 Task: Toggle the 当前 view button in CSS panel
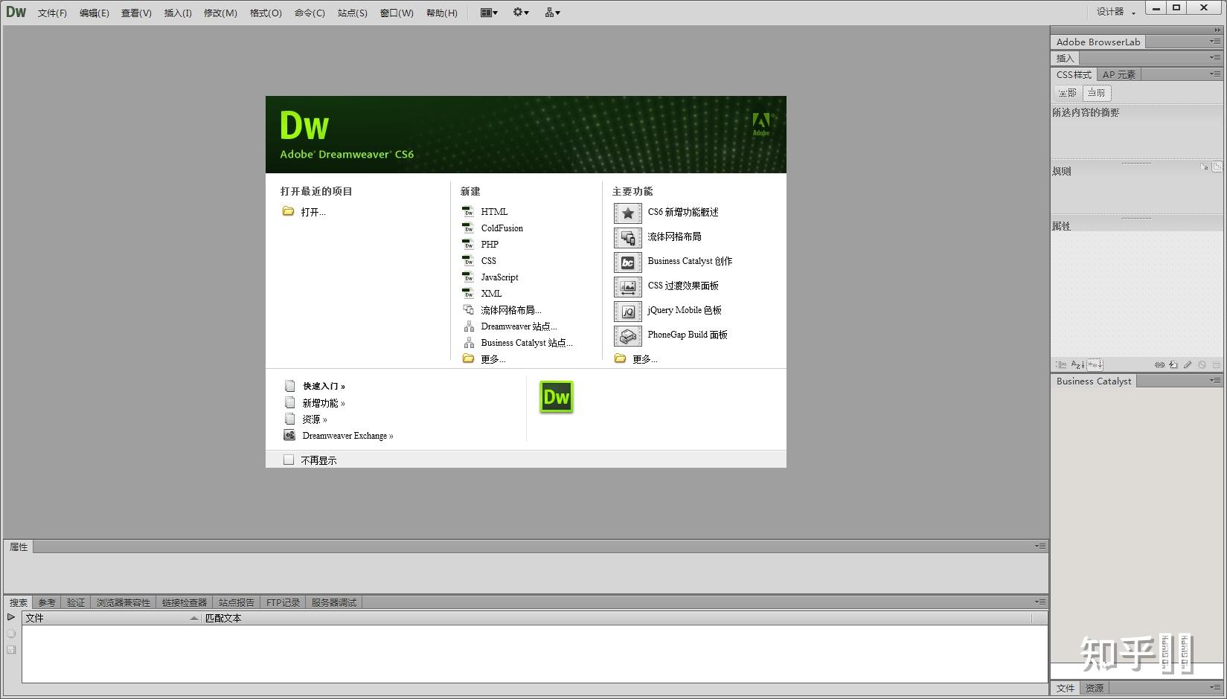1097,93
